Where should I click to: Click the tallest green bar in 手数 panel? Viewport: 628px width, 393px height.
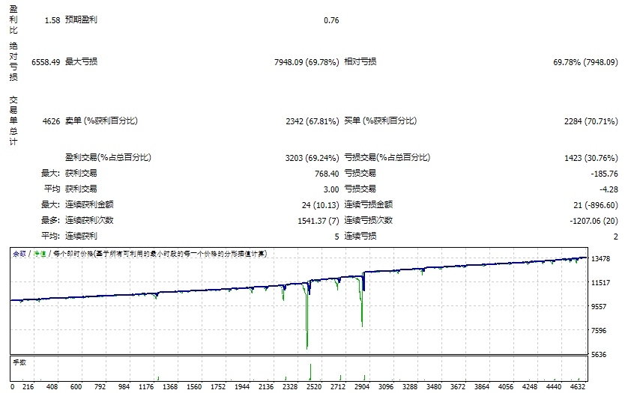pyautogui.click(x=310, y=372)
